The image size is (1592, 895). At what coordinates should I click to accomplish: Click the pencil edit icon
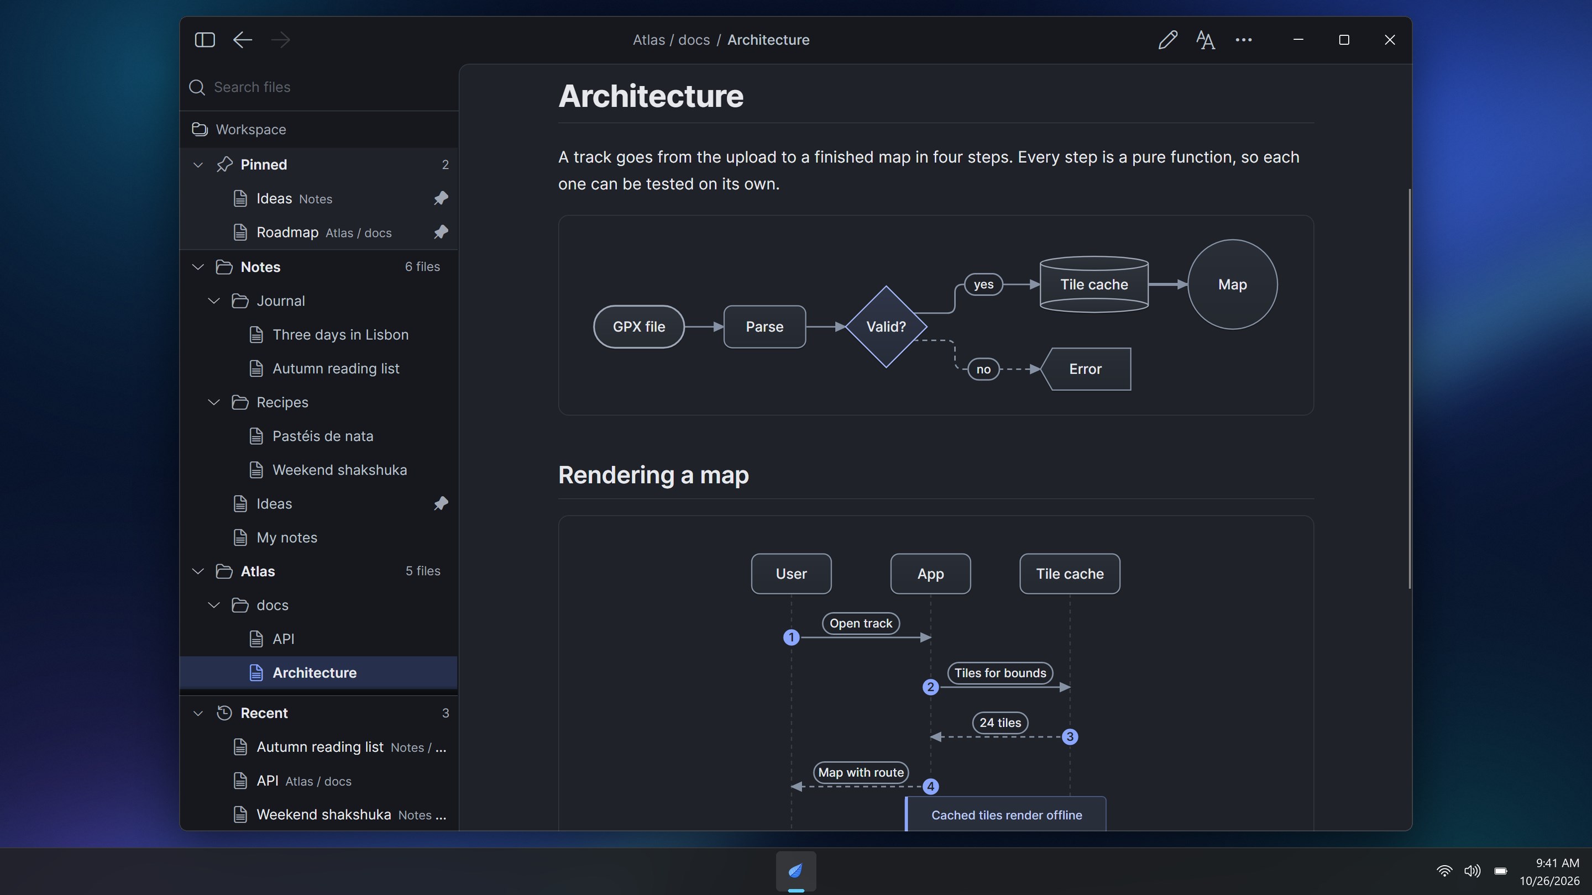[x=1167, y=40]
